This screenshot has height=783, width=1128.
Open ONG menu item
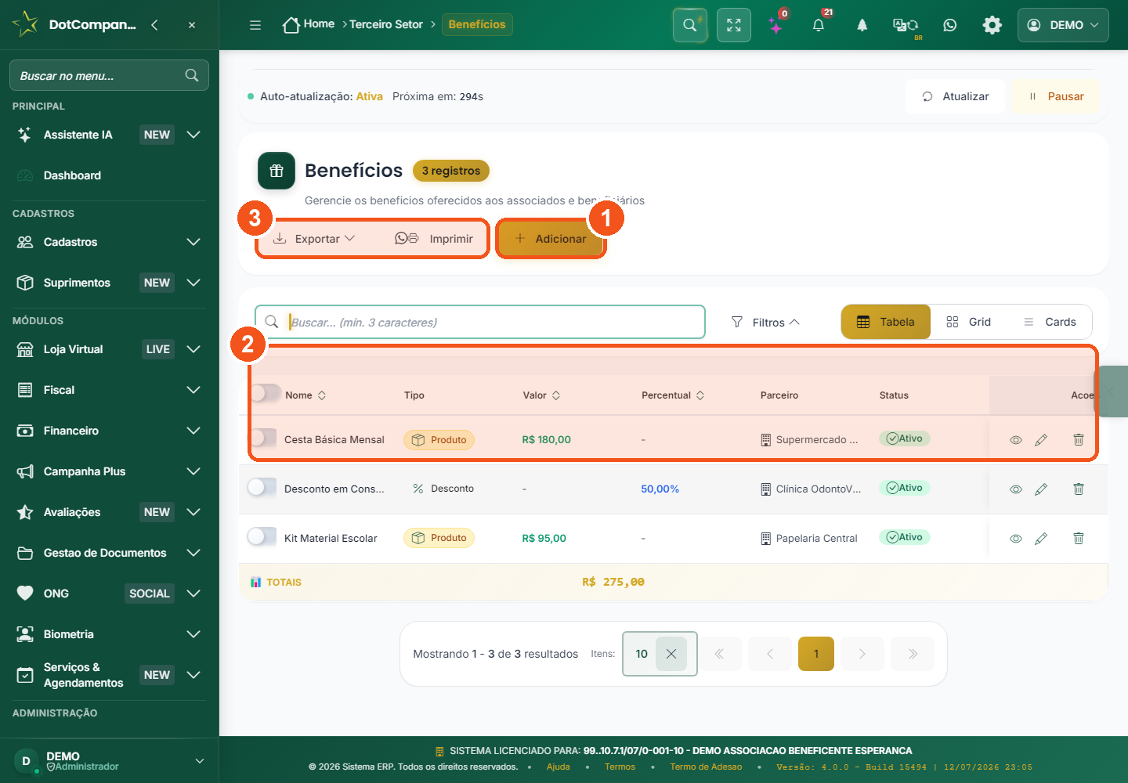(110, 594)
